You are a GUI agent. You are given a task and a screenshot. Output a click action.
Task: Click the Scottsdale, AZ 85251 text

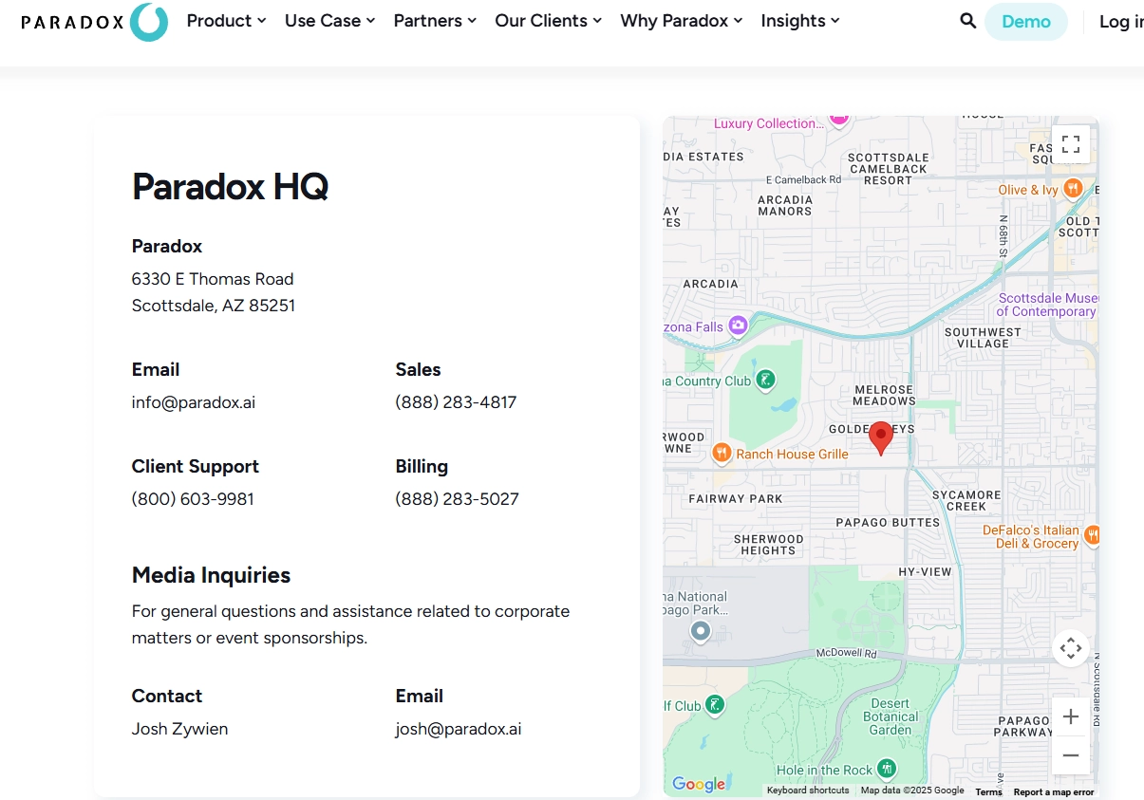pos(214,306)
